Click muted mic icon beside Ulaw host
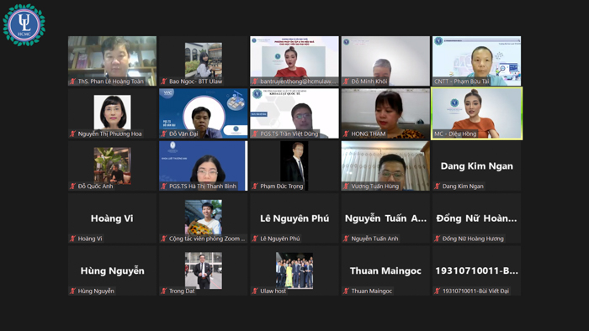589x331 pixels. (x=255, y=291)
